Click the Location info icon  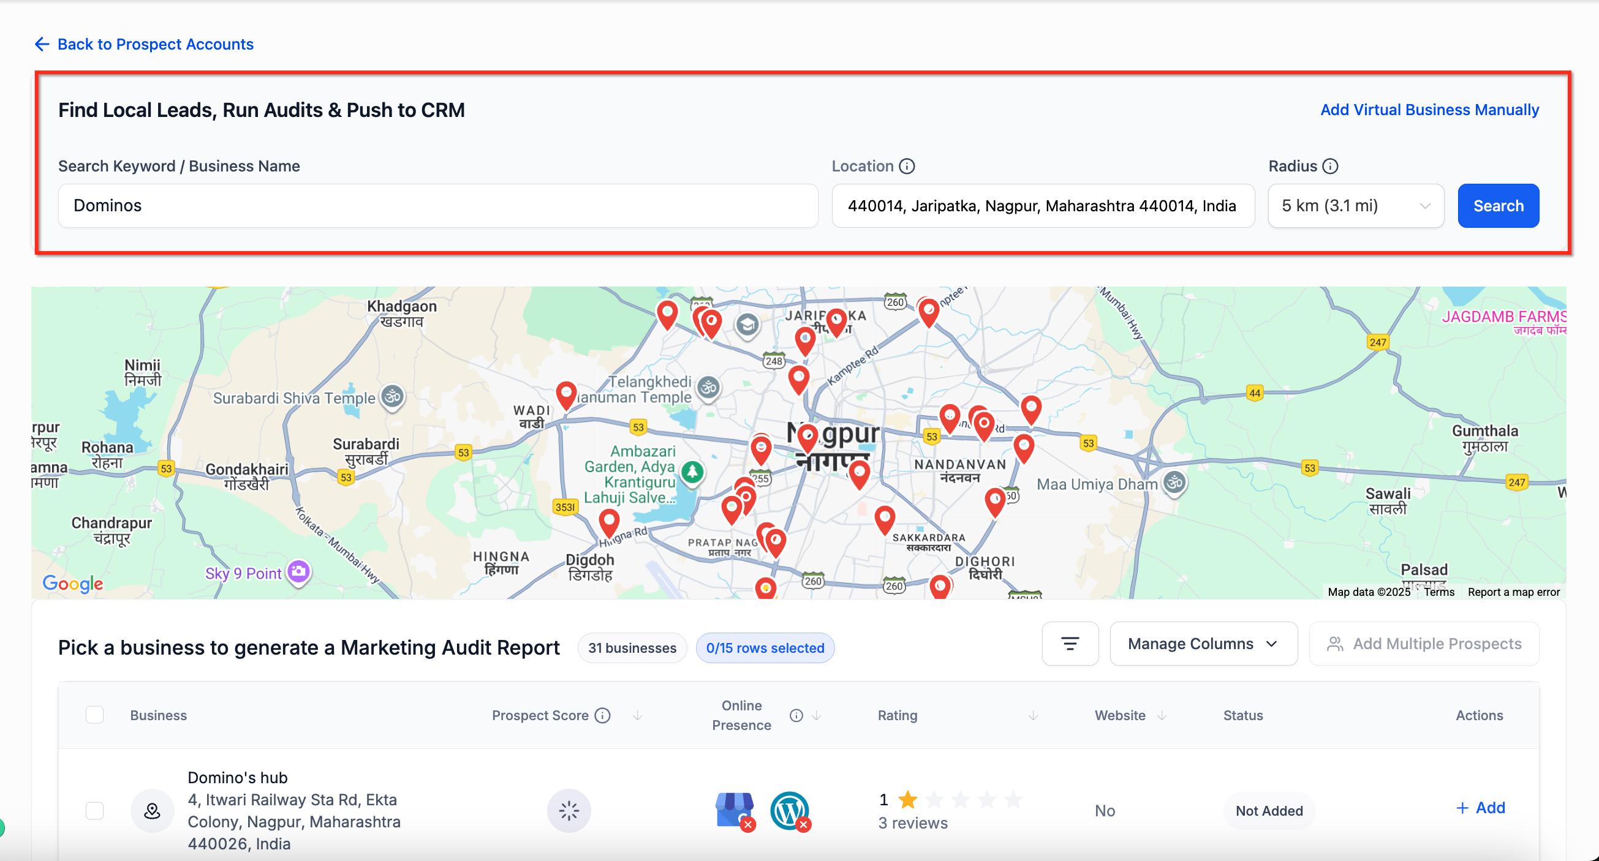907,166
